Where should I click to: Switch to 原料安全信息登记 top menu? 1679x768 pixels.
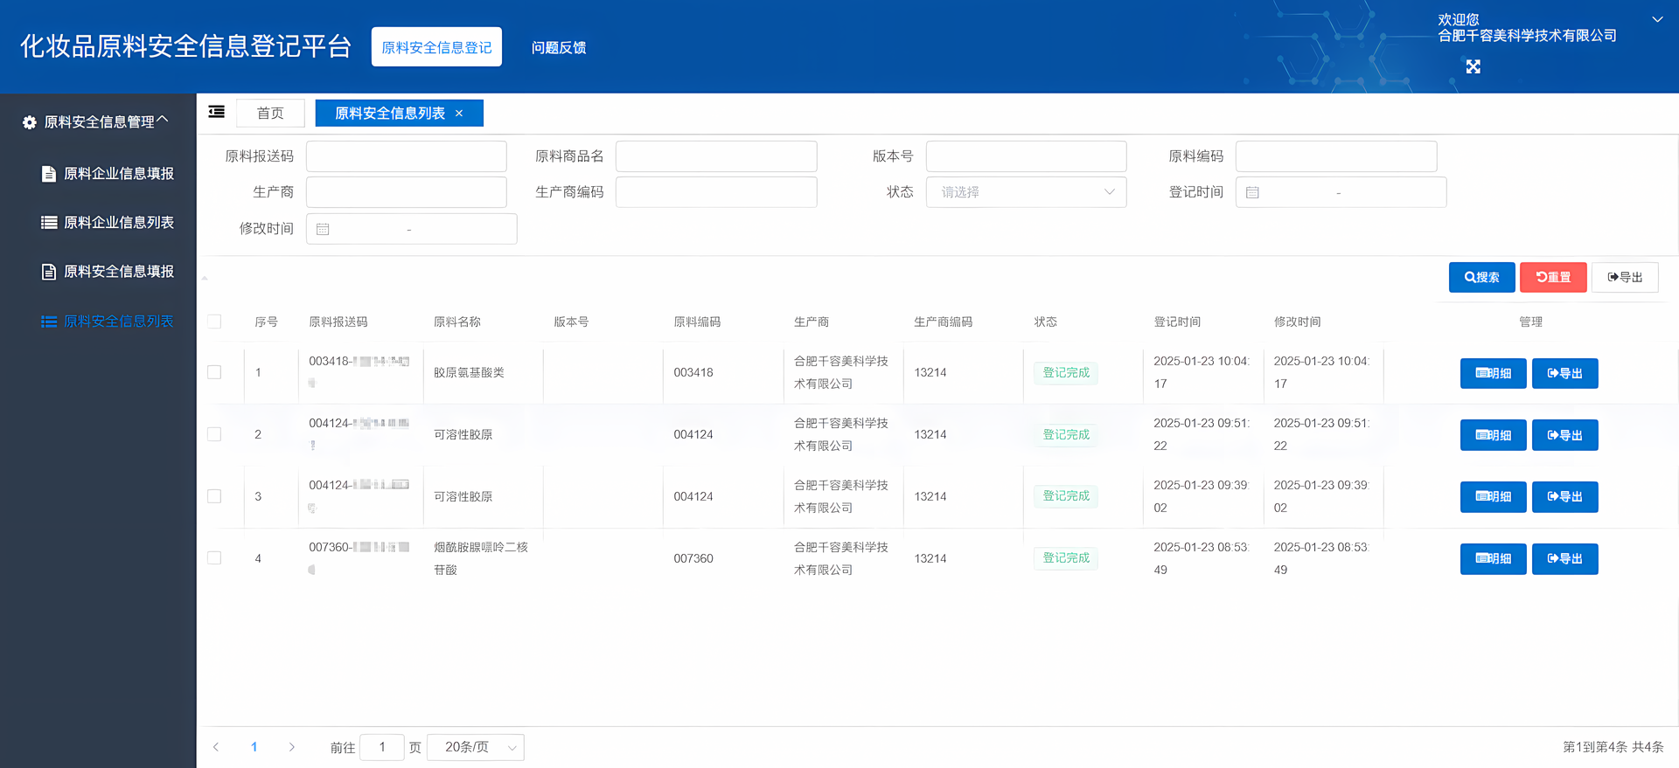tap(436, 47)
